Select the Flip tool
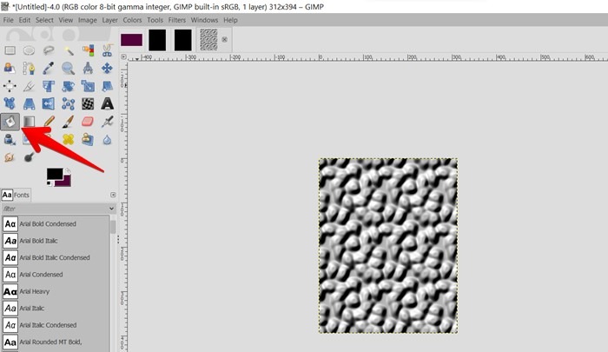 pyautogui.click(x=49, y=103)
